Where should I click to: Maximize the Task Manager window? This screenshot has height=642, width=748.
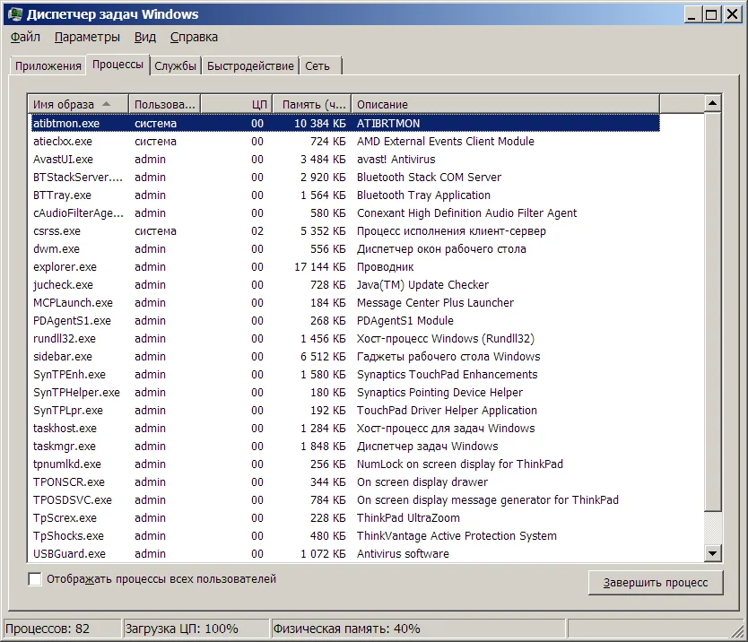pos(711,14)
